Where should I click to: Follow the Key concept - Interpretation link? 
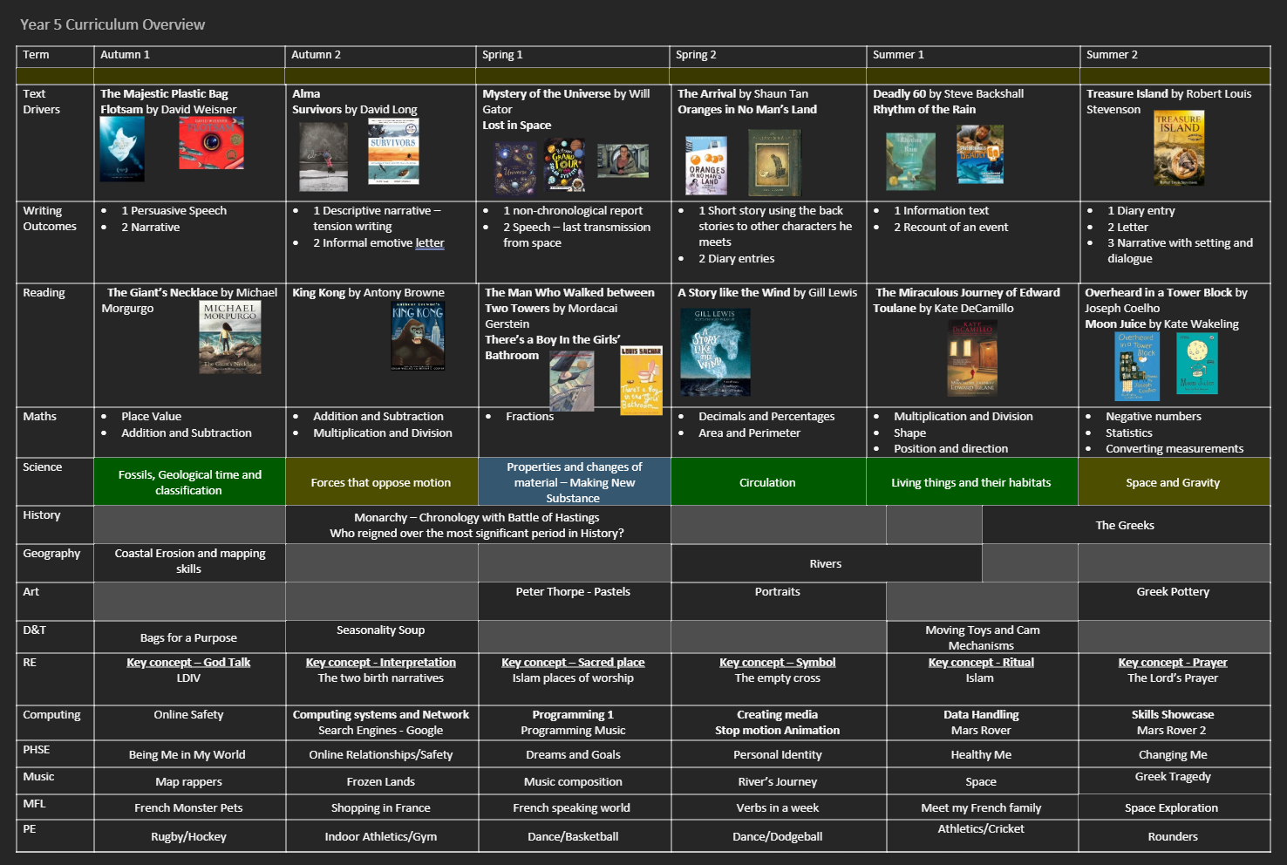[380, 663]
